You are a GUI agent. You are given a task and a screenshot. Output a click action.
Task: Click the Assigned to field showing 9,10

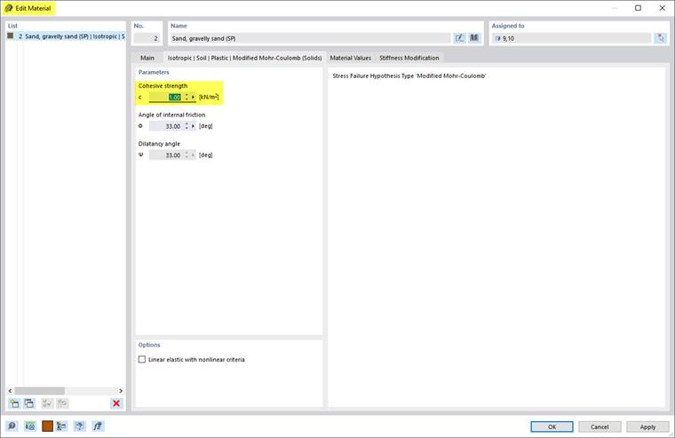[572, 38]
